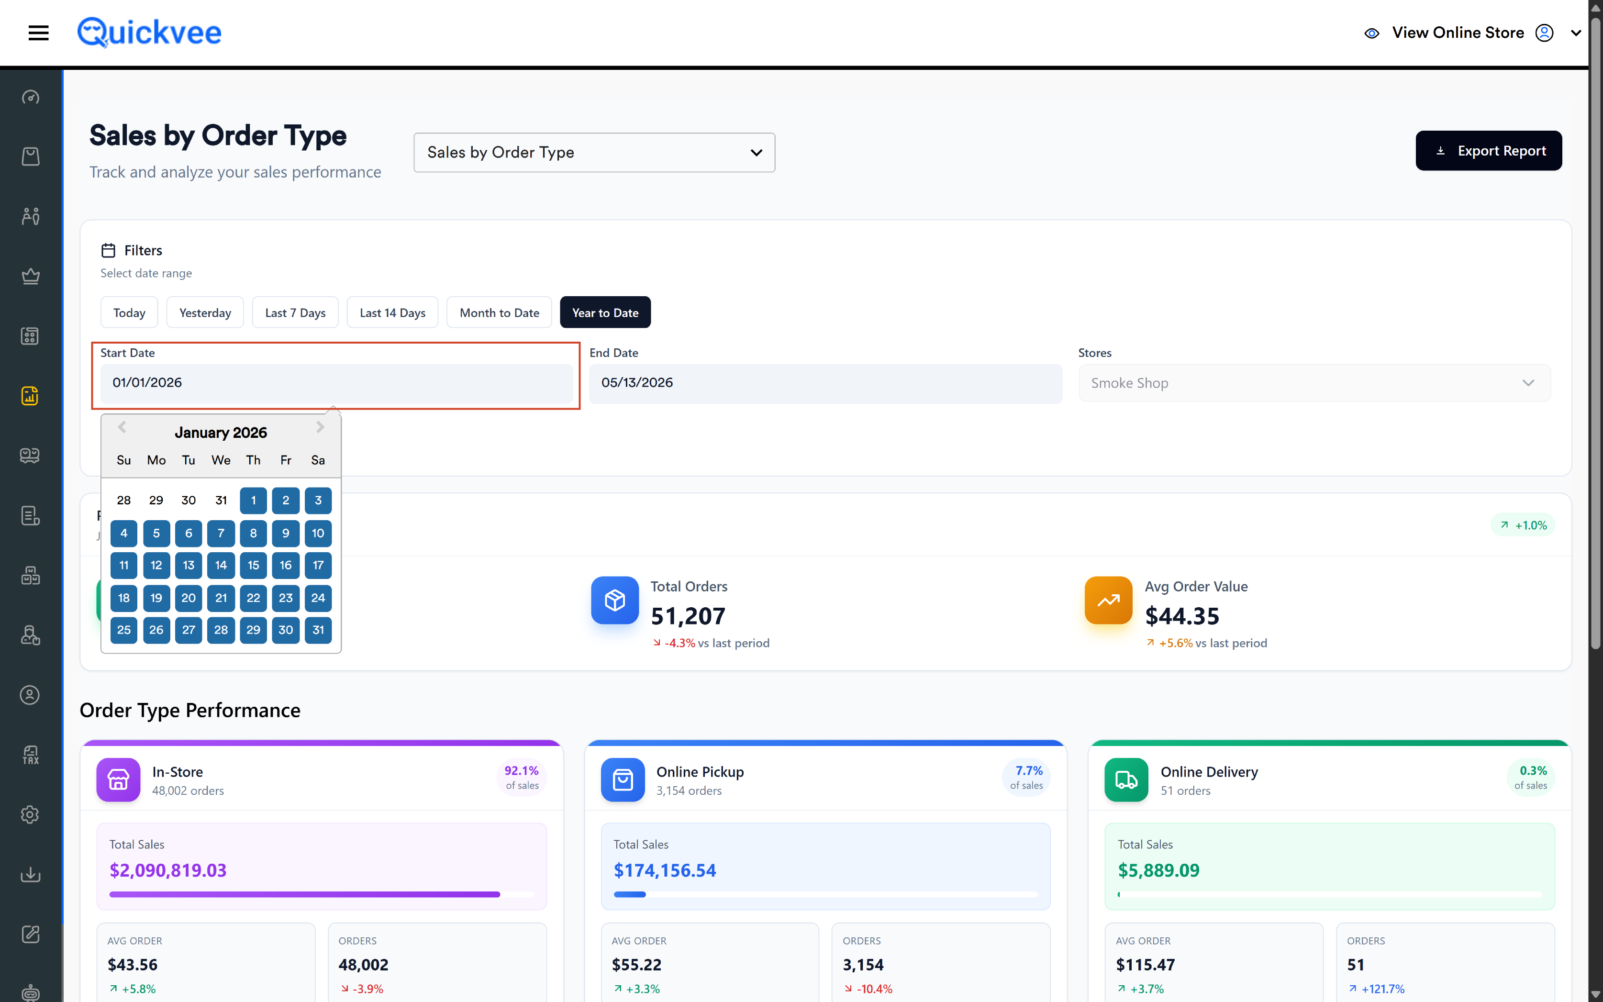This screenshot has height=1002, width=1603.
Task: Select the Last 7 Days range filter
Action: tap(295, 312)
